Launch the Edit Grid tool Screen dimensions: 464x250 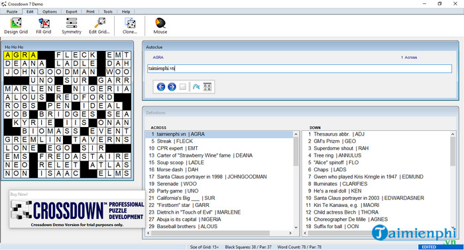(x=99, y=26)
